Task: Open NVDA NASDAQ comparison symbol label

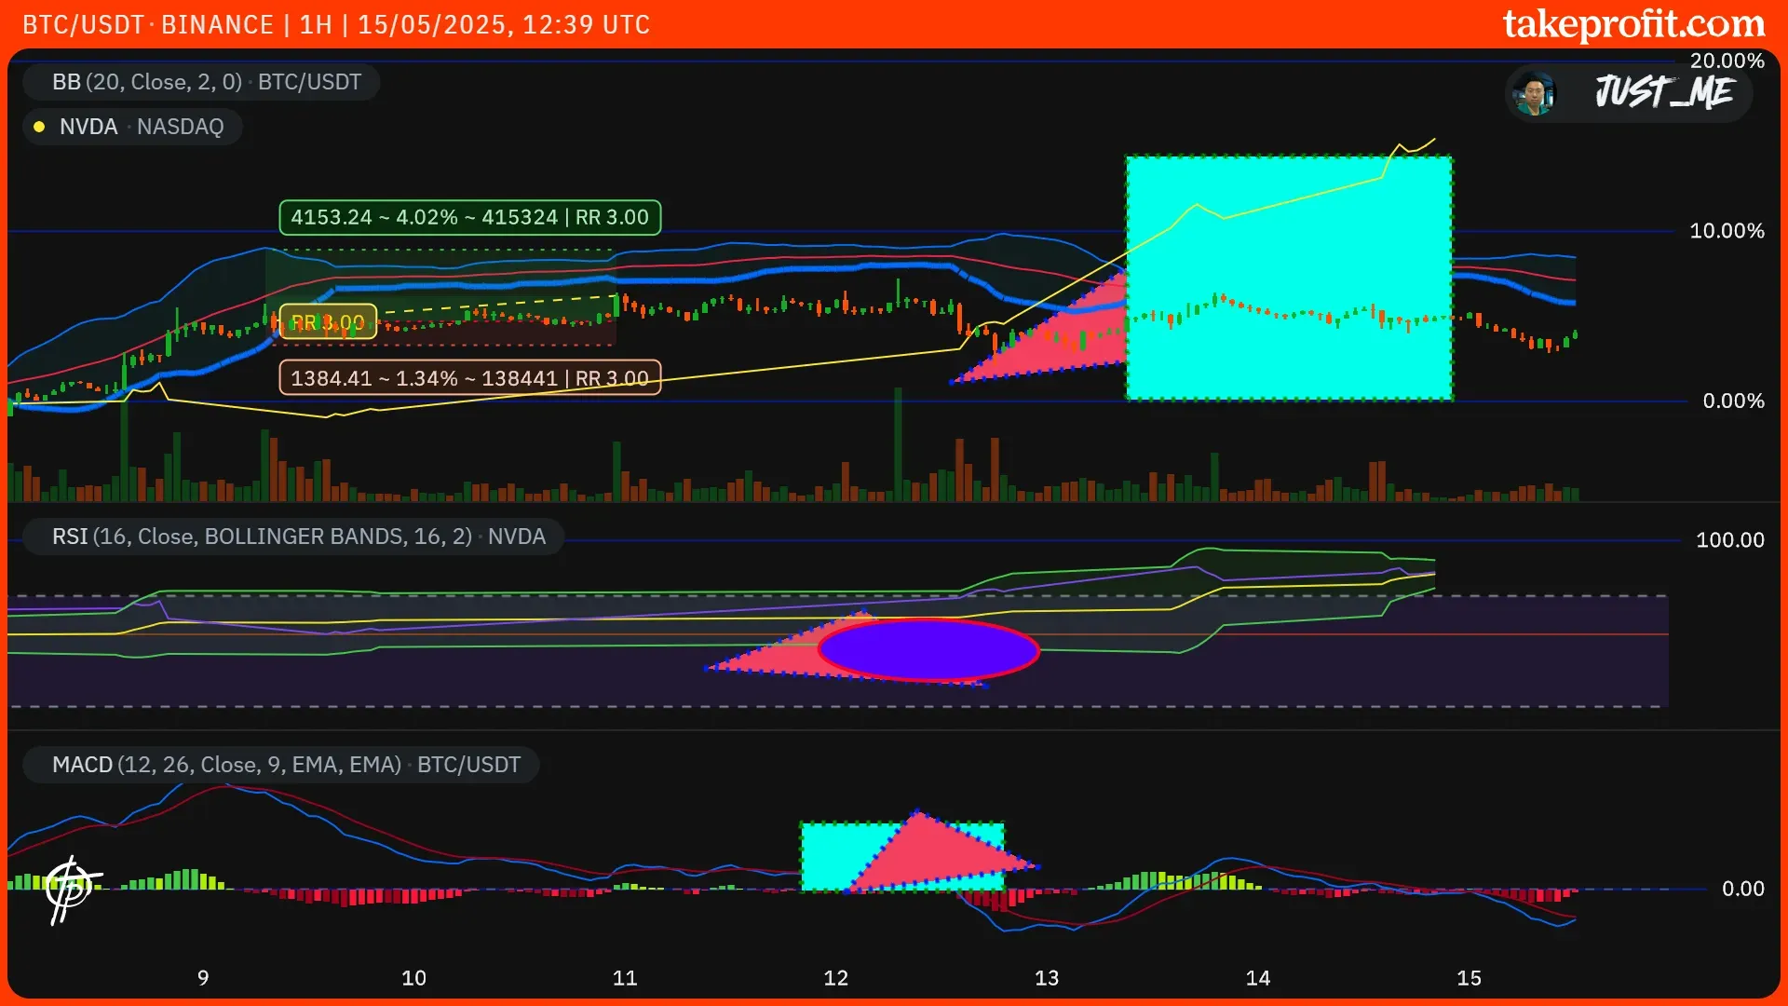Action: point(142,127)
